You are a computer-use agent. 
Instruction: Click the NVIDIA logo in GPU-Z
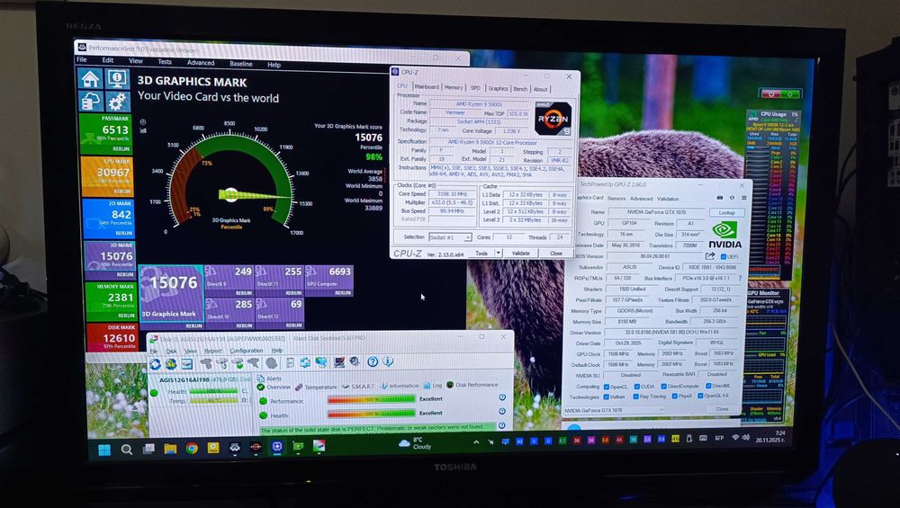(724, 235)
